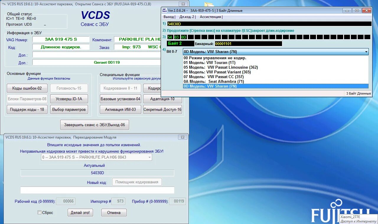The width and height of the screenshot is (378, 224).
Task: Click Код field Длинное кодиров.
Action: 61,47
